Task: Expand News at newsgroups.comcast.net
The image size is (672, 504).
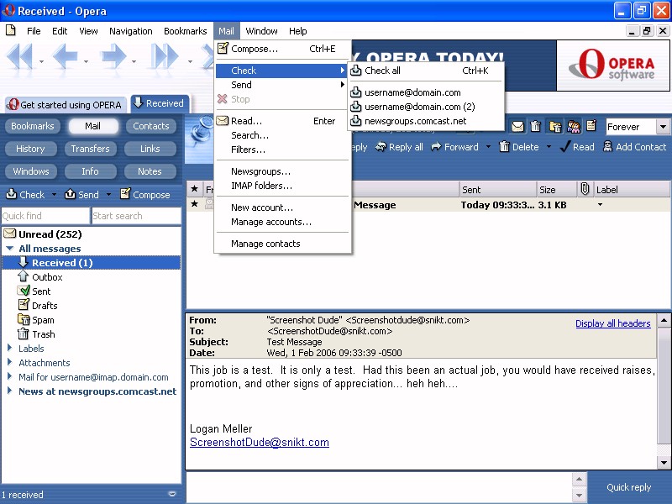Action: coord(9,391)
